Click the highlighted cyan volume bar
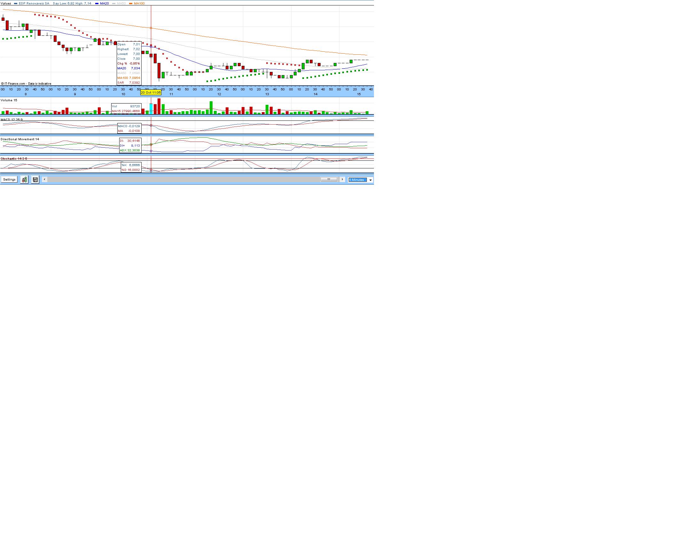This screenshot has width=675, height=540. coord(151,109)
